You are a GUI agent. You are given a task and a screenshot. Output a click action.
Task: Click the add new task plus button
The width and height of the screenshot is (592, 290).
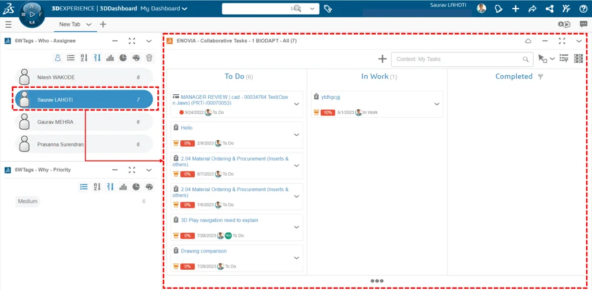tap(382, 59)
